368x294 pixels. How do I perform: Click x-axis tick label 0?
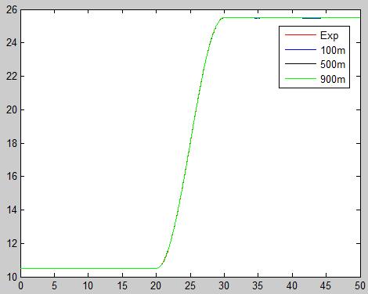tap(20, 286)
